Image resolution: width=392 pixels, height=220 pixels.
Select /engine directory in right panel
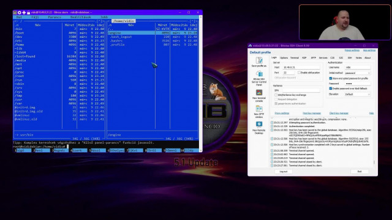tap(153, 33)
